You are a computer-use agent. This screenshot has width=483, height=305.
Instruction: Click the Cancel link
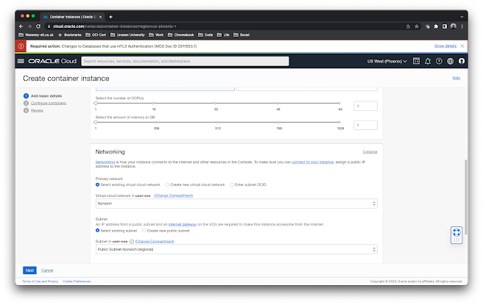[x=47, y=270]
